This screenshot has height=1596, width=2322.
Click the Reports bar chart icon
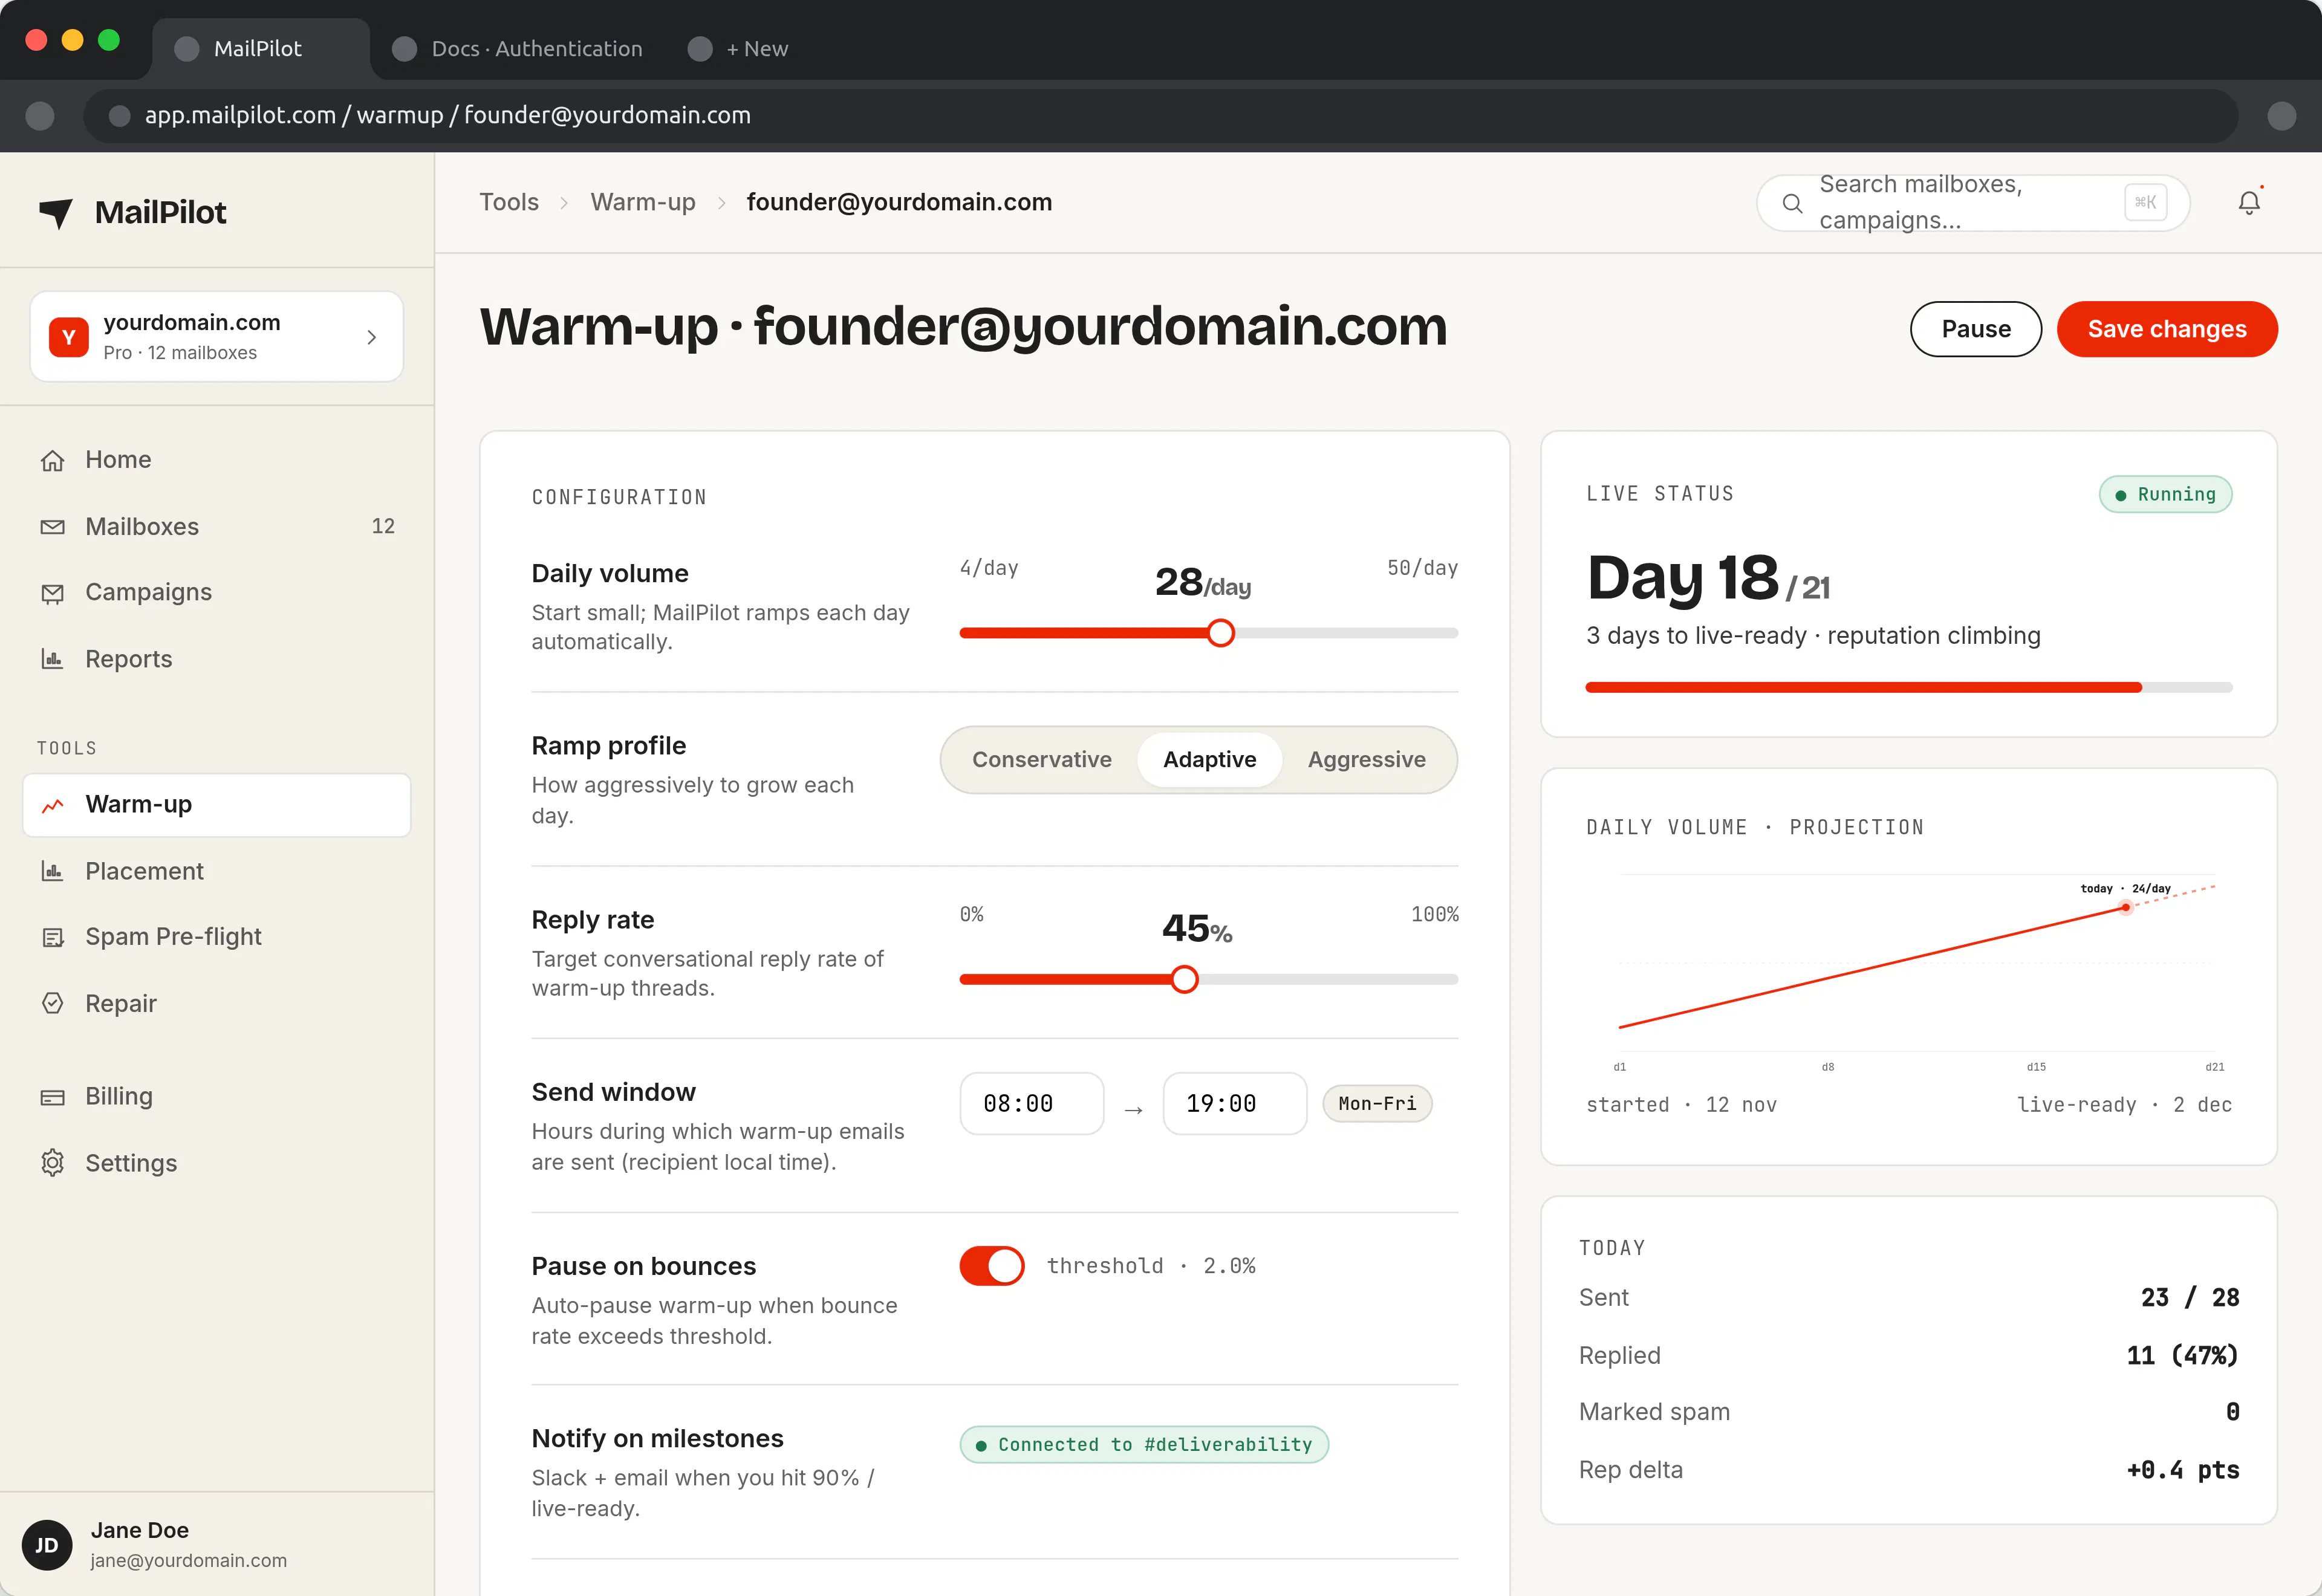tap(53, 659)
